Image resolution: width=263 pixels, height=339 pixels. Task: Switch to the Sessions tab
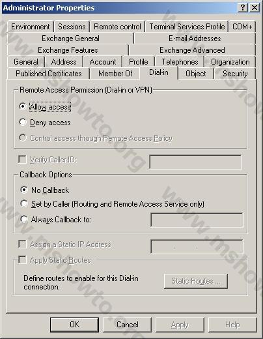[72, 27]
